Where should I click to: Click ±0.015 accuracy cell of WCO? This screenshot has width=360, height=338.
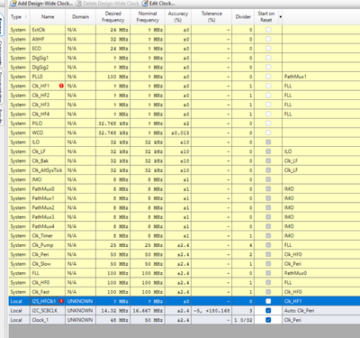(180, 132)
